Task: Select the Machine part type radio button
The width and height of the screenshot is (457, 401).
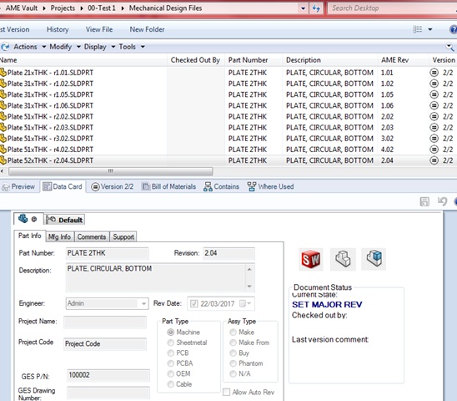Action: click(x=171, y=332)
